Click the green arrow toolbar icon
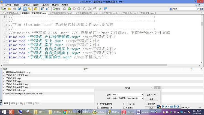The height and width of the screenshot is (115, 204). 100,9
